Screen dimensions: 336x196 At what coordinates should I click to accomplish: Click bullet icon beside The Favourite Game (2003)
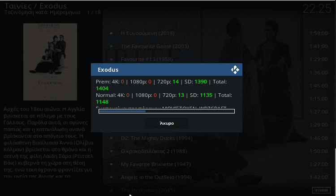pos(112,46)
